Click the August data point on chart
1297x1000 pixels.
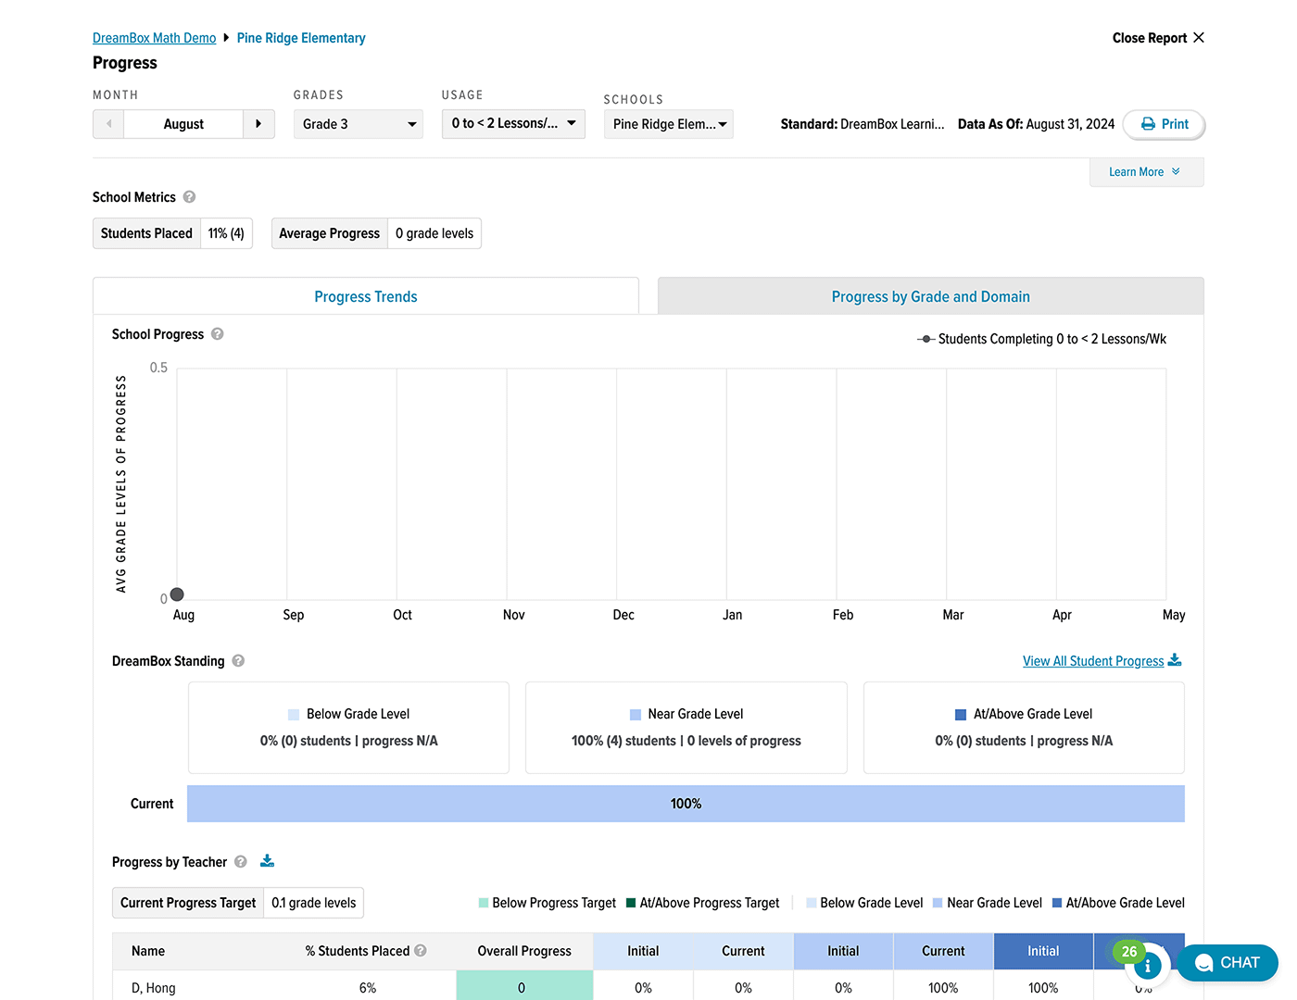177,594
